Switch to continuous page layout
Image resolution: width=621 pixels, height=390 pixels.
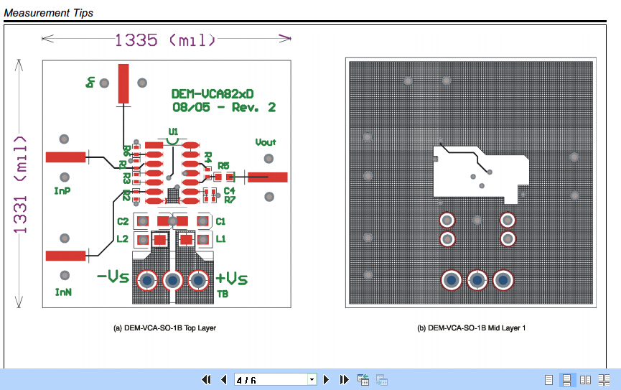(566, 380)
